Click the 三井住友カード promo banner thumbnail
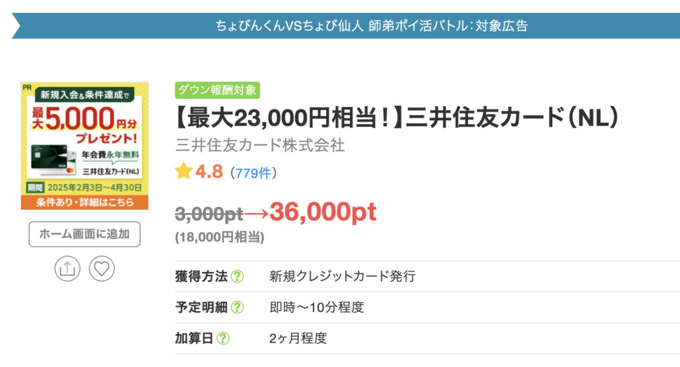This screenshot has height=367, width=680. [x=84, y=146]
